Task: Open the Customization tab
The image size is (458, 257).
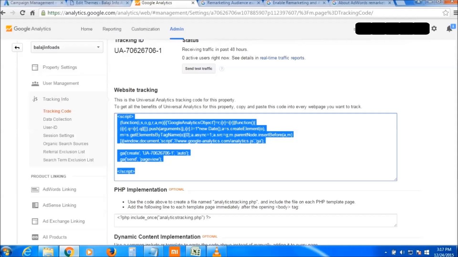Action: tap(145, 29)
